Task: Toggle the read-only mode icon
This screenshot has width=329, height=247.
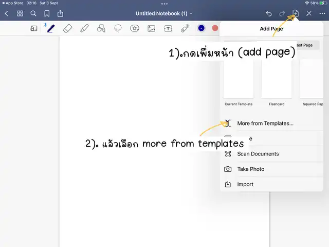Action: pos(34,28)
